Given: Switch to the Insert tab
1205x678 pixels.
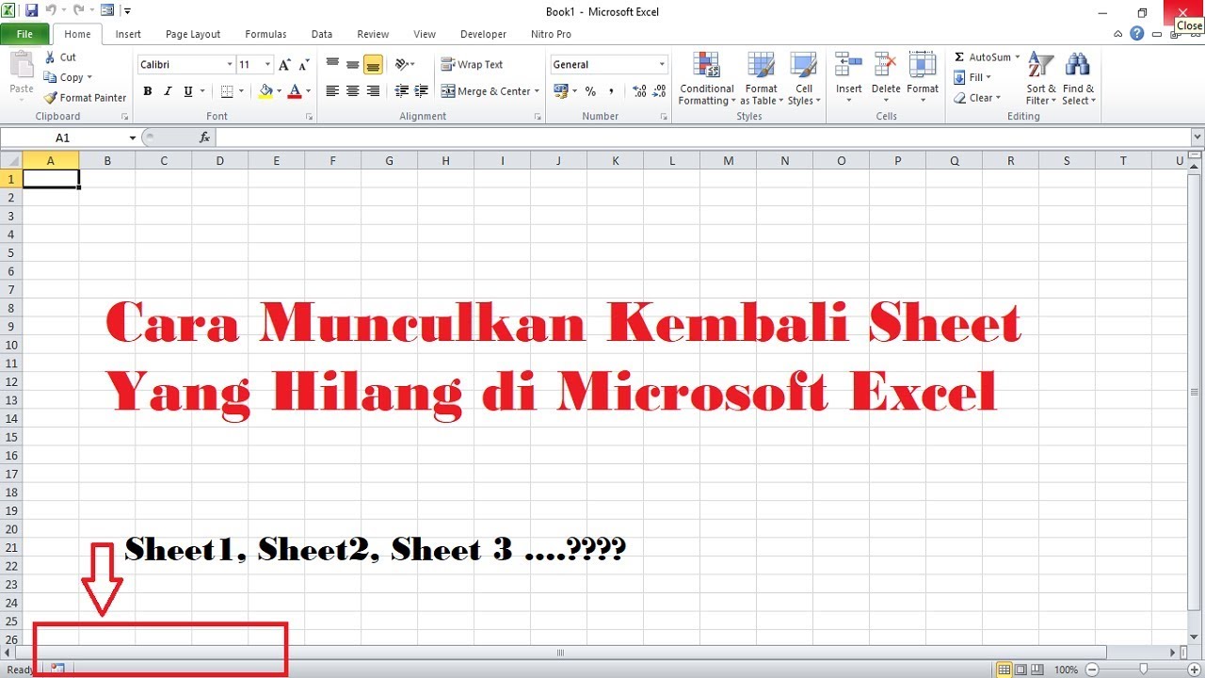Looking at the screenshot, I should (128, 34).
